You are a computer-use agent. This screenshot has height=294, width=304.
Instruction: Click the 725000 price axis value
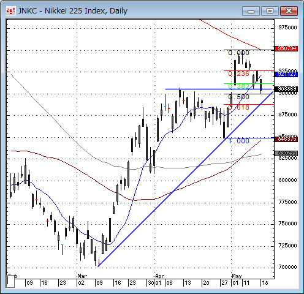[287, 246]
